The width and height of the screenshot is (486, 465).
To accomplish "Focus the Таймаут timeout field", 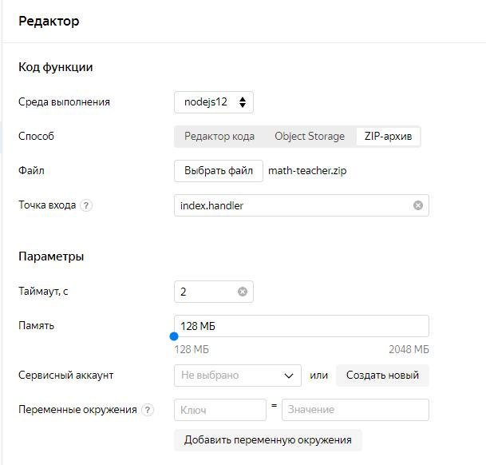I will pyautogui.click(x=214, y=292).
